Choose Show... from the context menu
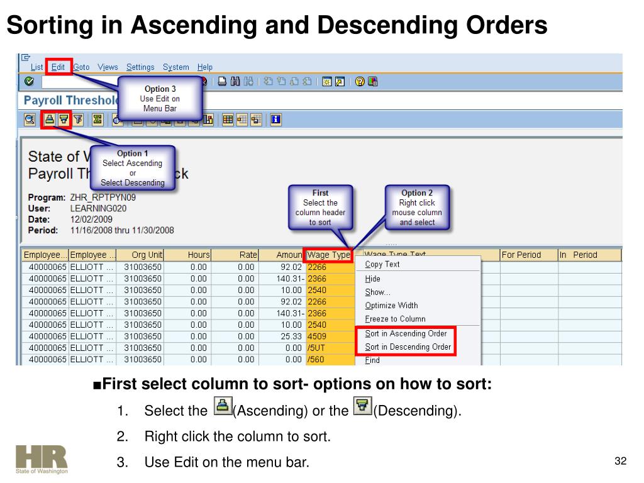The height and width of the screenshot is (483, 644). click(x=377, y=292)
